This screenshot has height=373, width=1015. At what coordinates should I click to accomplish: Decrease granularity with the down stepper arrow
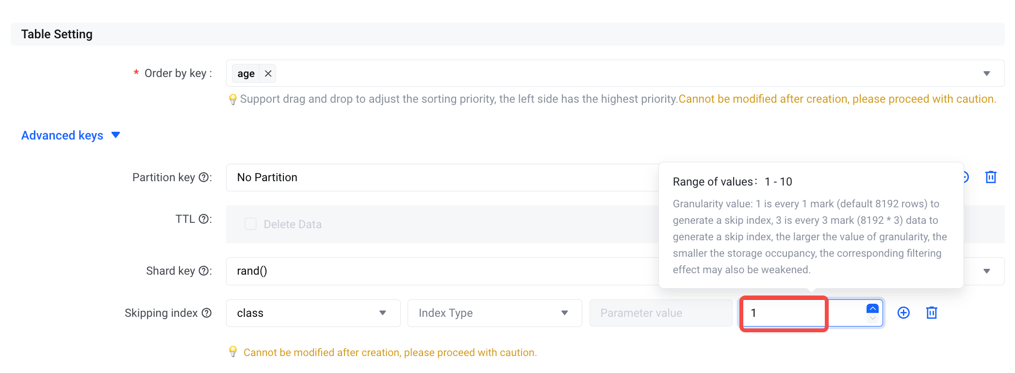coord(872,318)
